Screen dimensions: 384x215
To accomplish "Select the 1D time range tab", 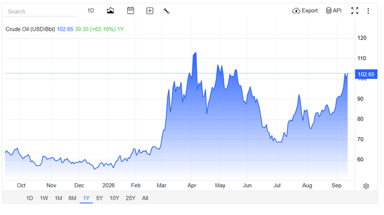I will tap(30, 198).
